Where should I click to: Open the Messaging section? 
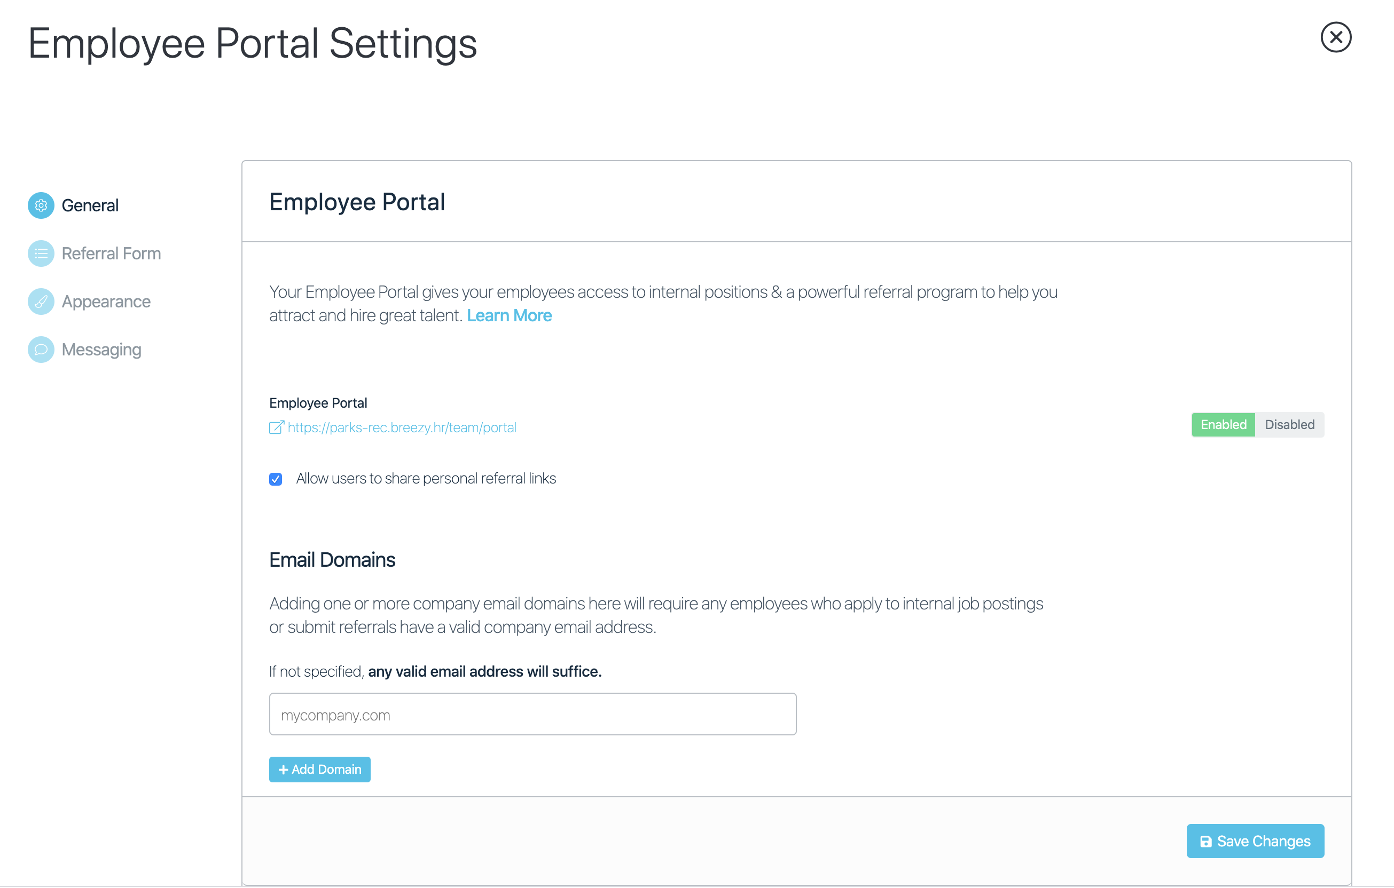point(101,350)
